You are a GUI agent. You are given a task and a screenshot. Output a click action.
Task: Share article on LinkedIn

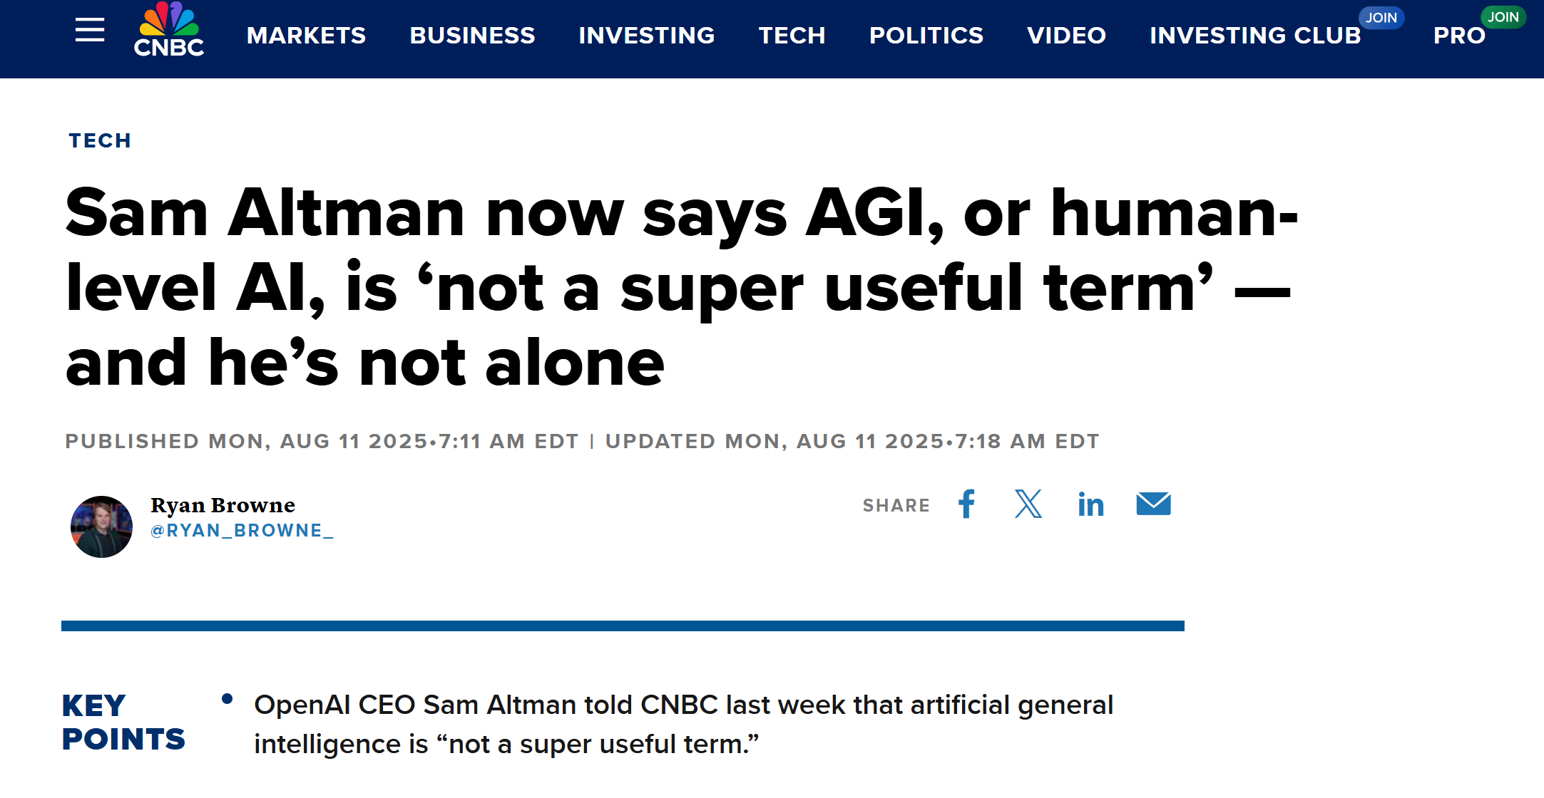(x=1090, y=504)
